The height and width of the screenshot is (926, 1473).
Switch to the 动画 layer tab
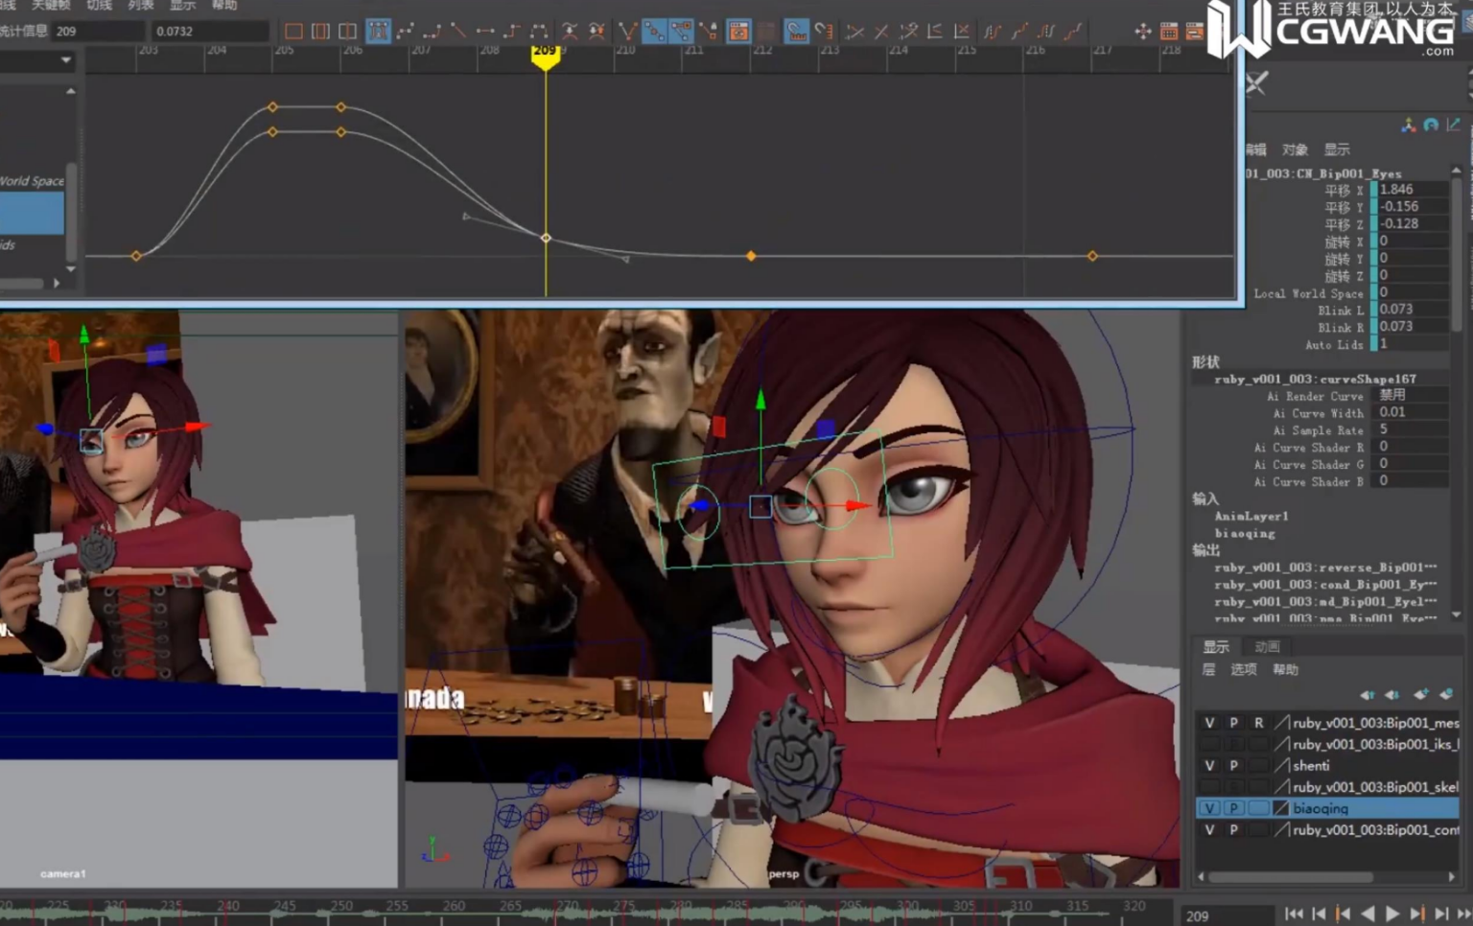coord(1267,647)
